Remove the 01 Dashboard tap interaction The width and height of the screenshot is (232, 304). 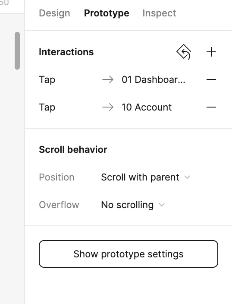[211, 79]
